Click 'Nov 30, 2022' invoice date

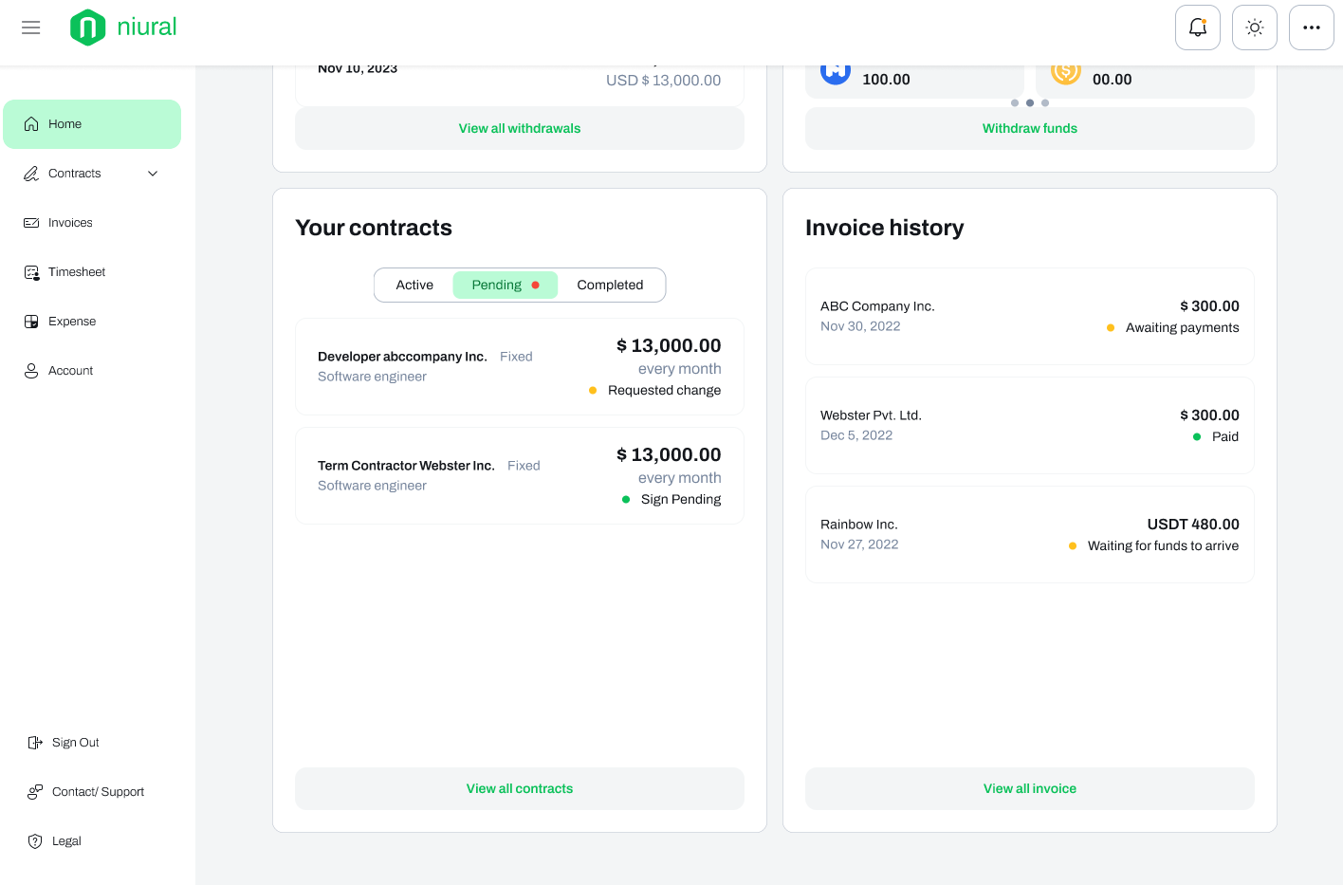pyautogui.click(x=860, y=326)
